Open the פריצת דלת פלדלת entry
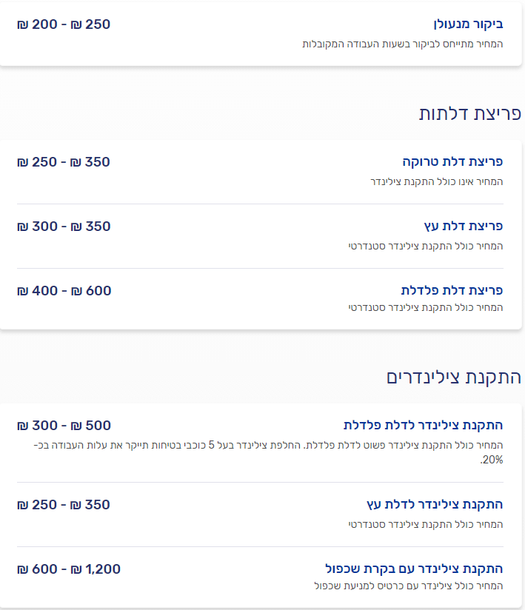The image size is (525, 610). (452, 291)
